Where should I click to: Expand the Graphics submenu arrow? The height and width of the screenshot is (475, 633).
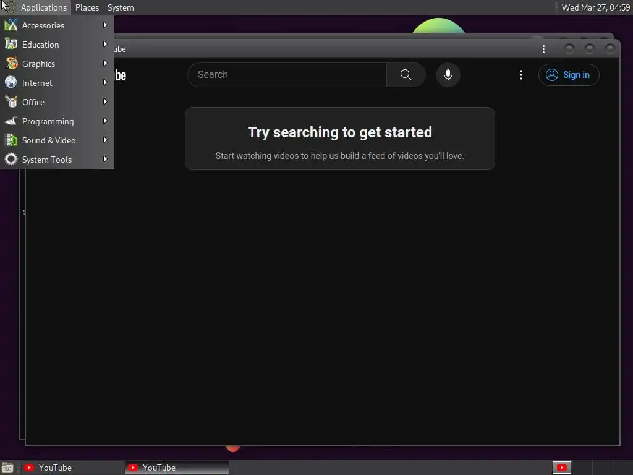coord(105,64)
